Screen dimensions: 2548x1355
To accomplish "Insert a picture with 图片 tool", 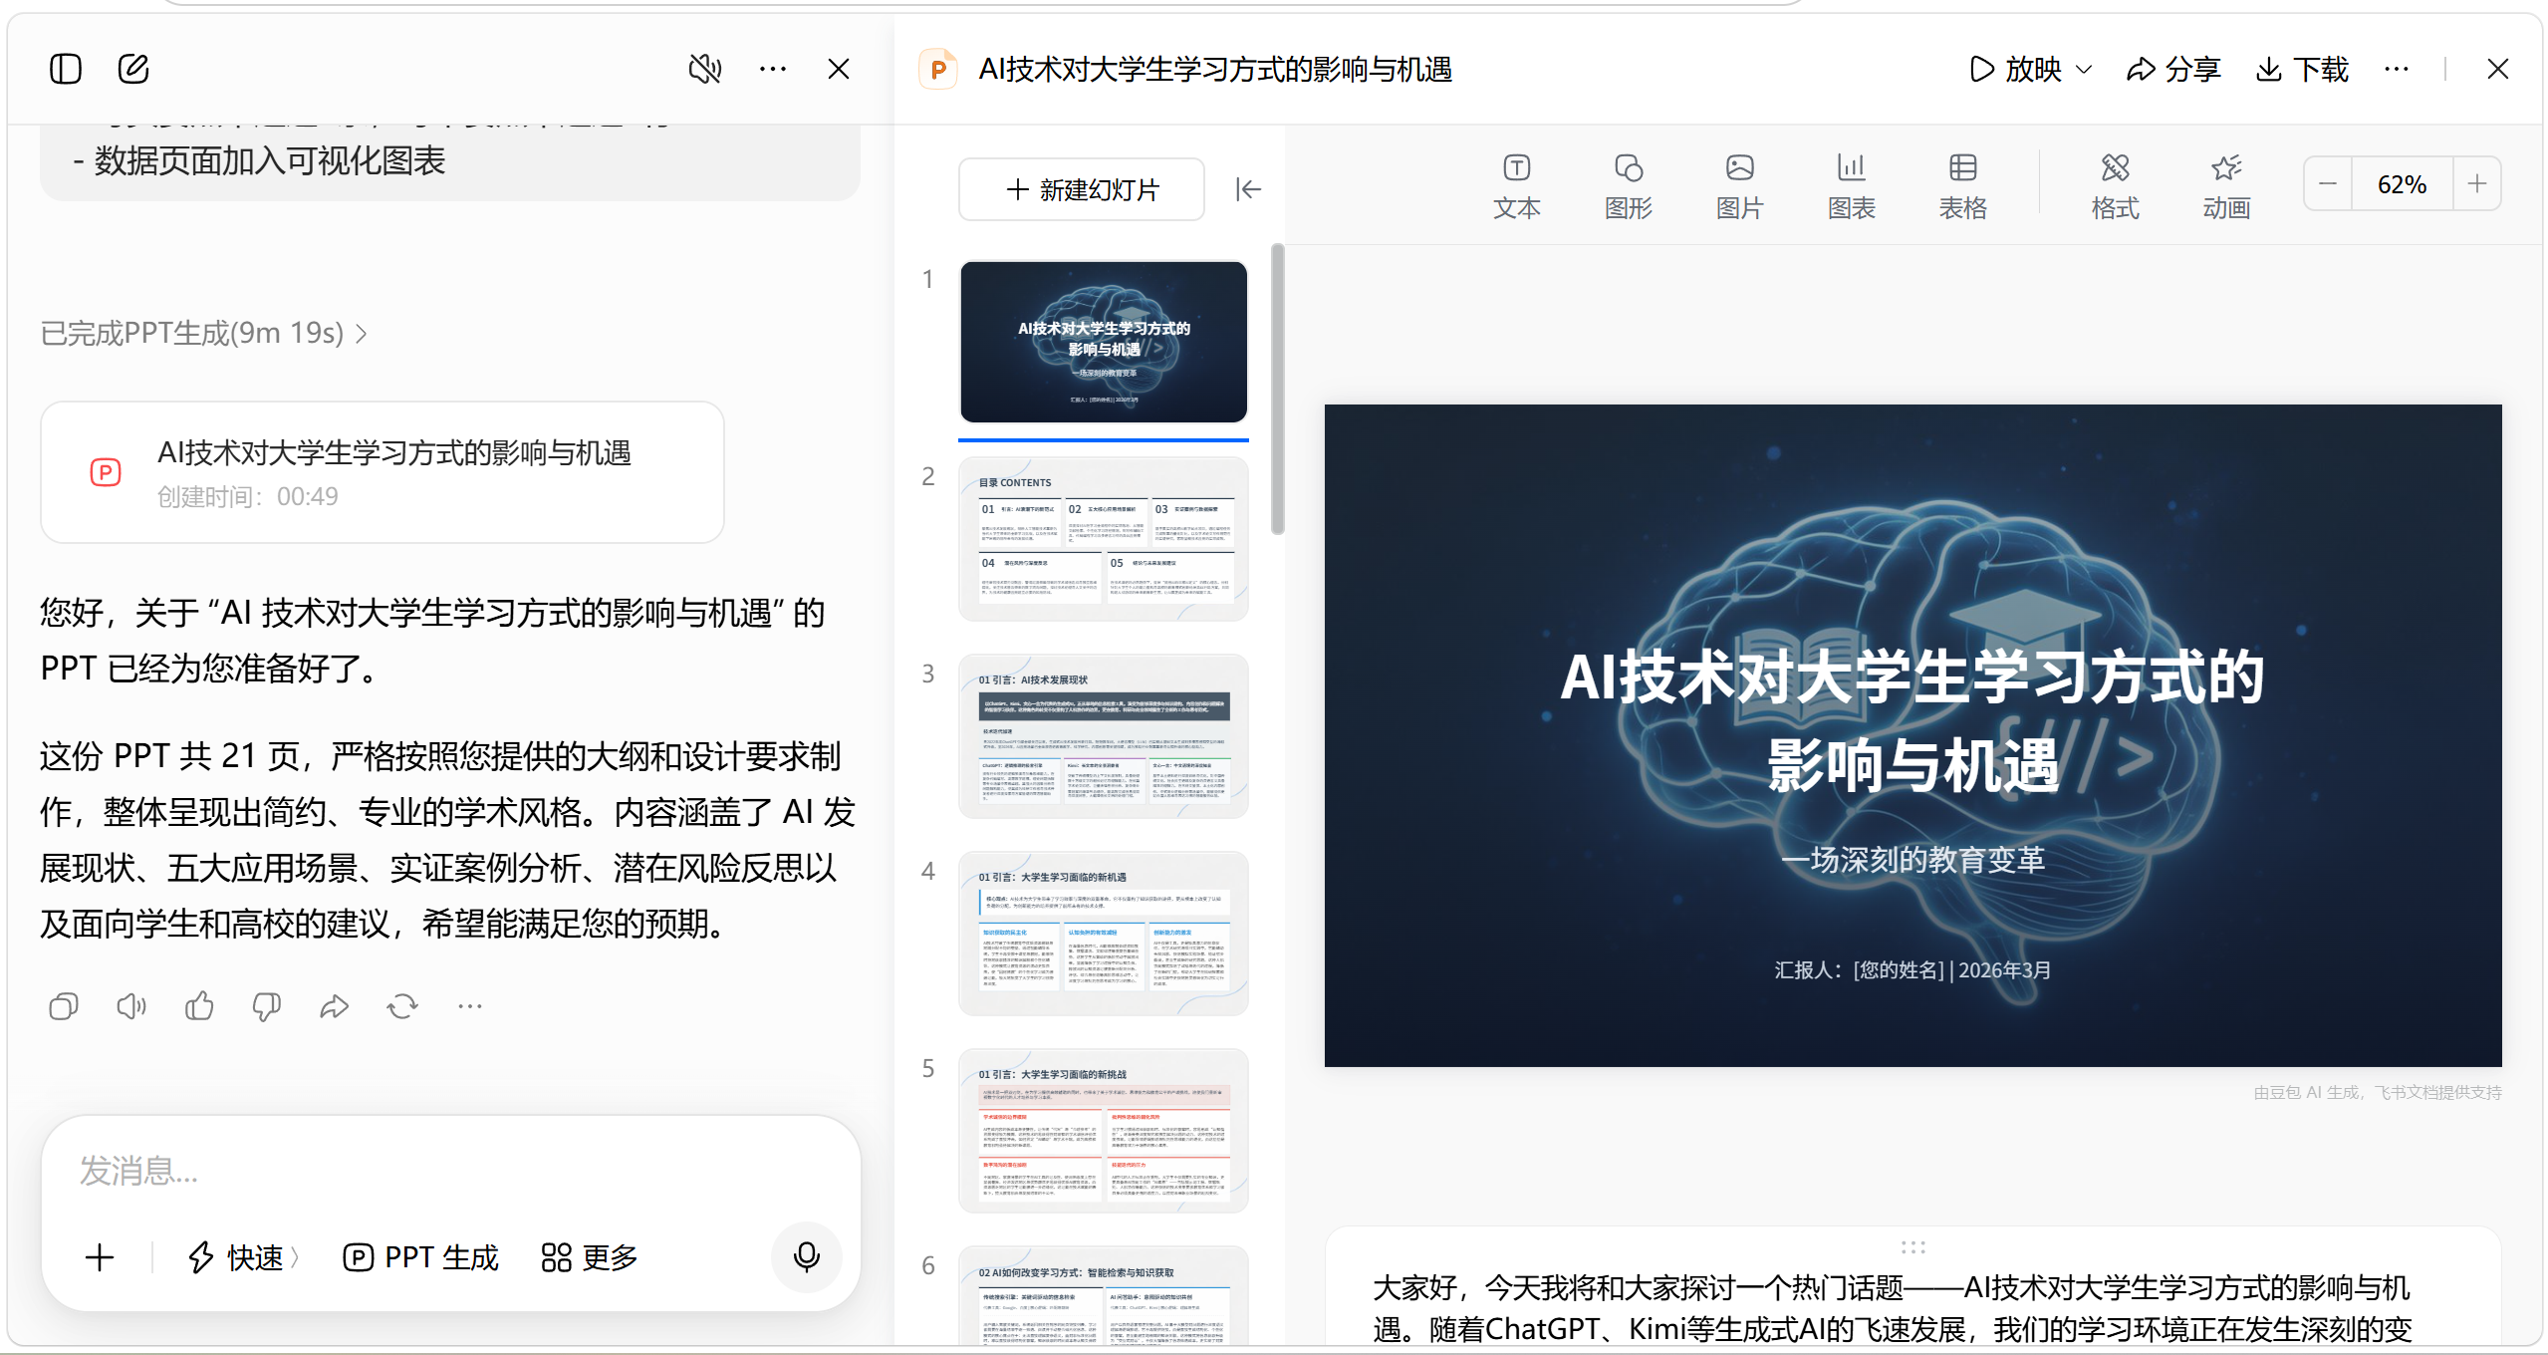I will pyautogui.click(x=1740, y=186).
